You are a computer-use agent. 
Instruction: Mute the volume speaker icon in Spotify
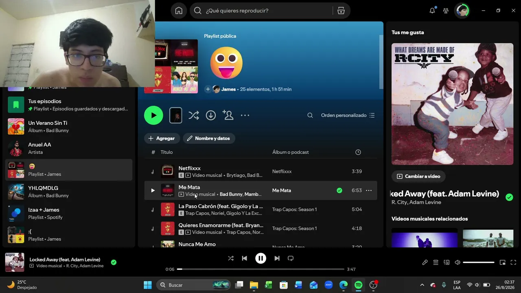[458, 262]
